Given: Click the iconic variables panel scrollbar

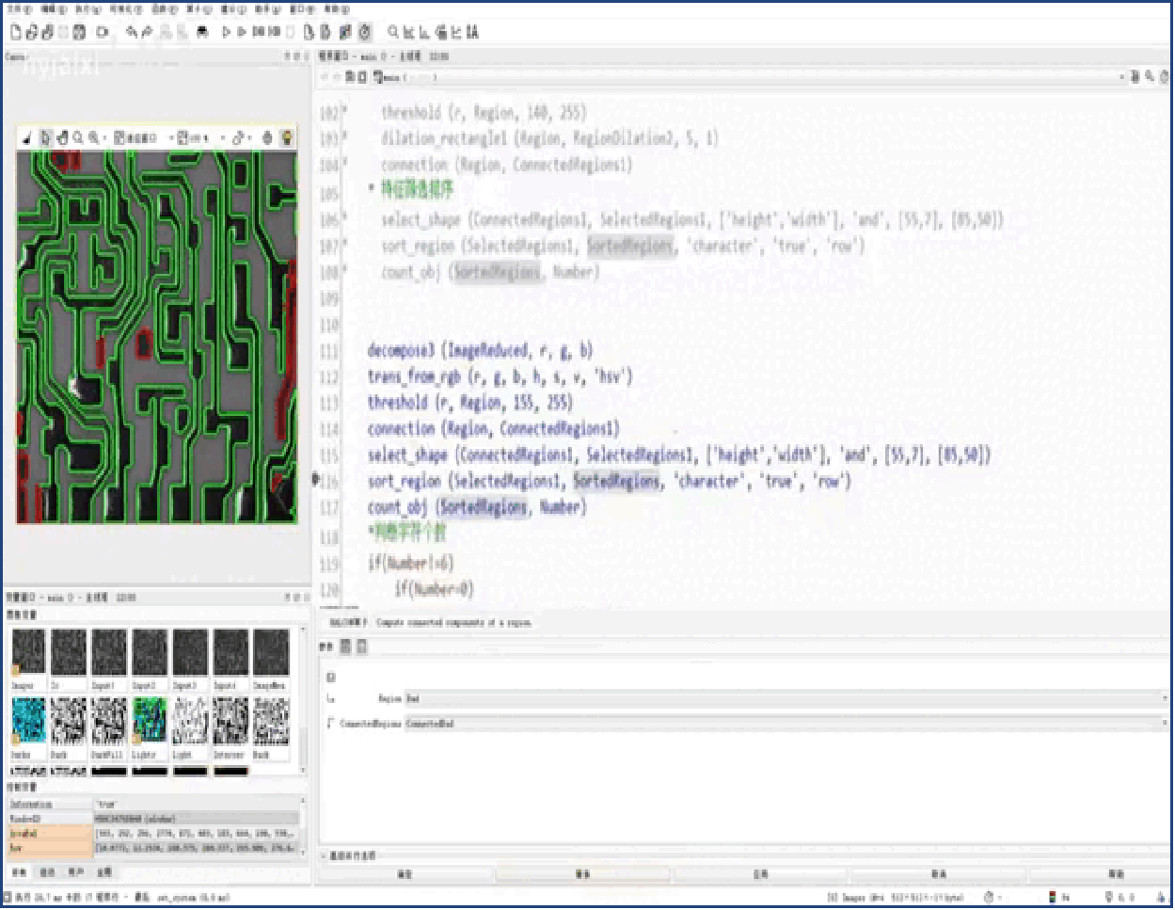Looking at the screenshot, I should click(303, 699).
